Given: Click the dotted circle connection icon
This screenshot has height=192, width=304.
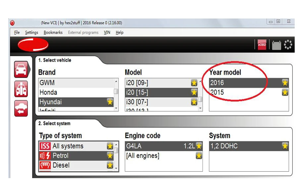Looking at the screenshot, I should tap(288, 45).
